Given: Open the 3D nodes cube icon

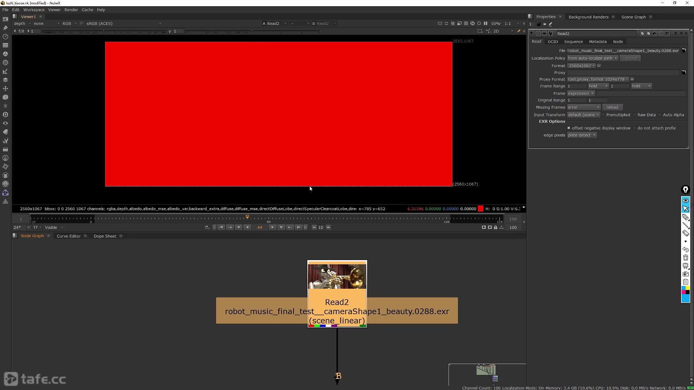Looking at the screenshot, I should [5, 97].
